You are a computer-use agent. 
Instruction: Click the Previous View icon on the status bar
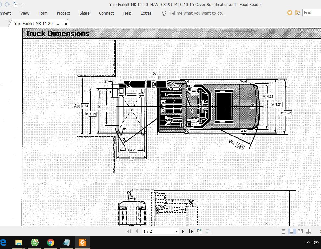click(x=200, y=231)
